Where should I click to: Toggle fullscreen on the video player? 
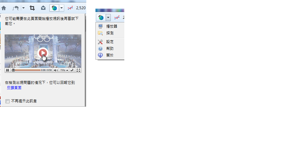click(78, 70)
